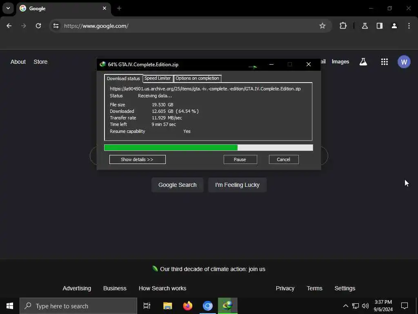Screen dimensions: 418x314
Task: Bookmark this page with the star icon
Action: pyautogui.click(x=322, y=26)
